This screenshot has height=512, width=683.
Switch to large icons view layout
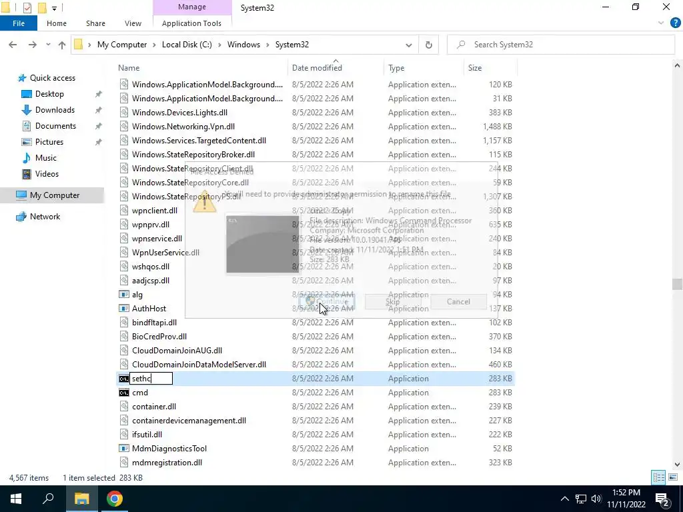tap(673, 477)
